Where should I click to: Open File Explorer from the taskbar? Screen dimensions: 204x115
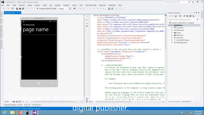click(x=12, y=112)
